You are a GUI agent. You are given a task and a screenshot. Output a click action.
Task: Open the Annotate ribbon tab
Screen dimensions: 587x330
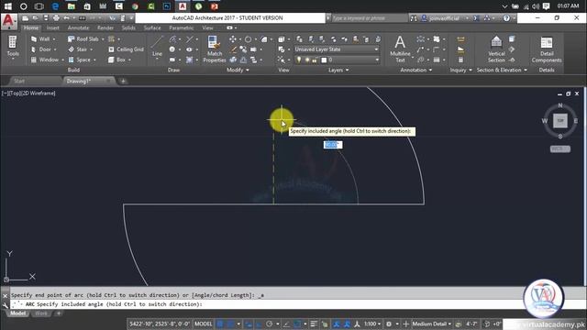click(x=78, y=27)
